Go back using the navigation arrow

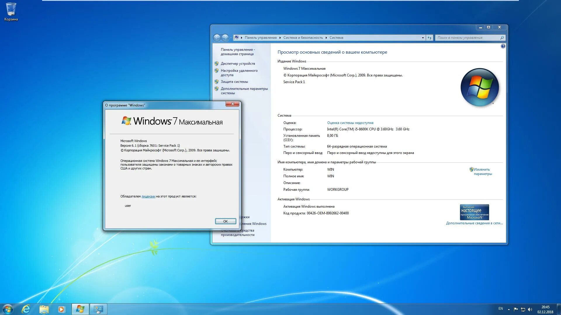click(x=217, y=38)
